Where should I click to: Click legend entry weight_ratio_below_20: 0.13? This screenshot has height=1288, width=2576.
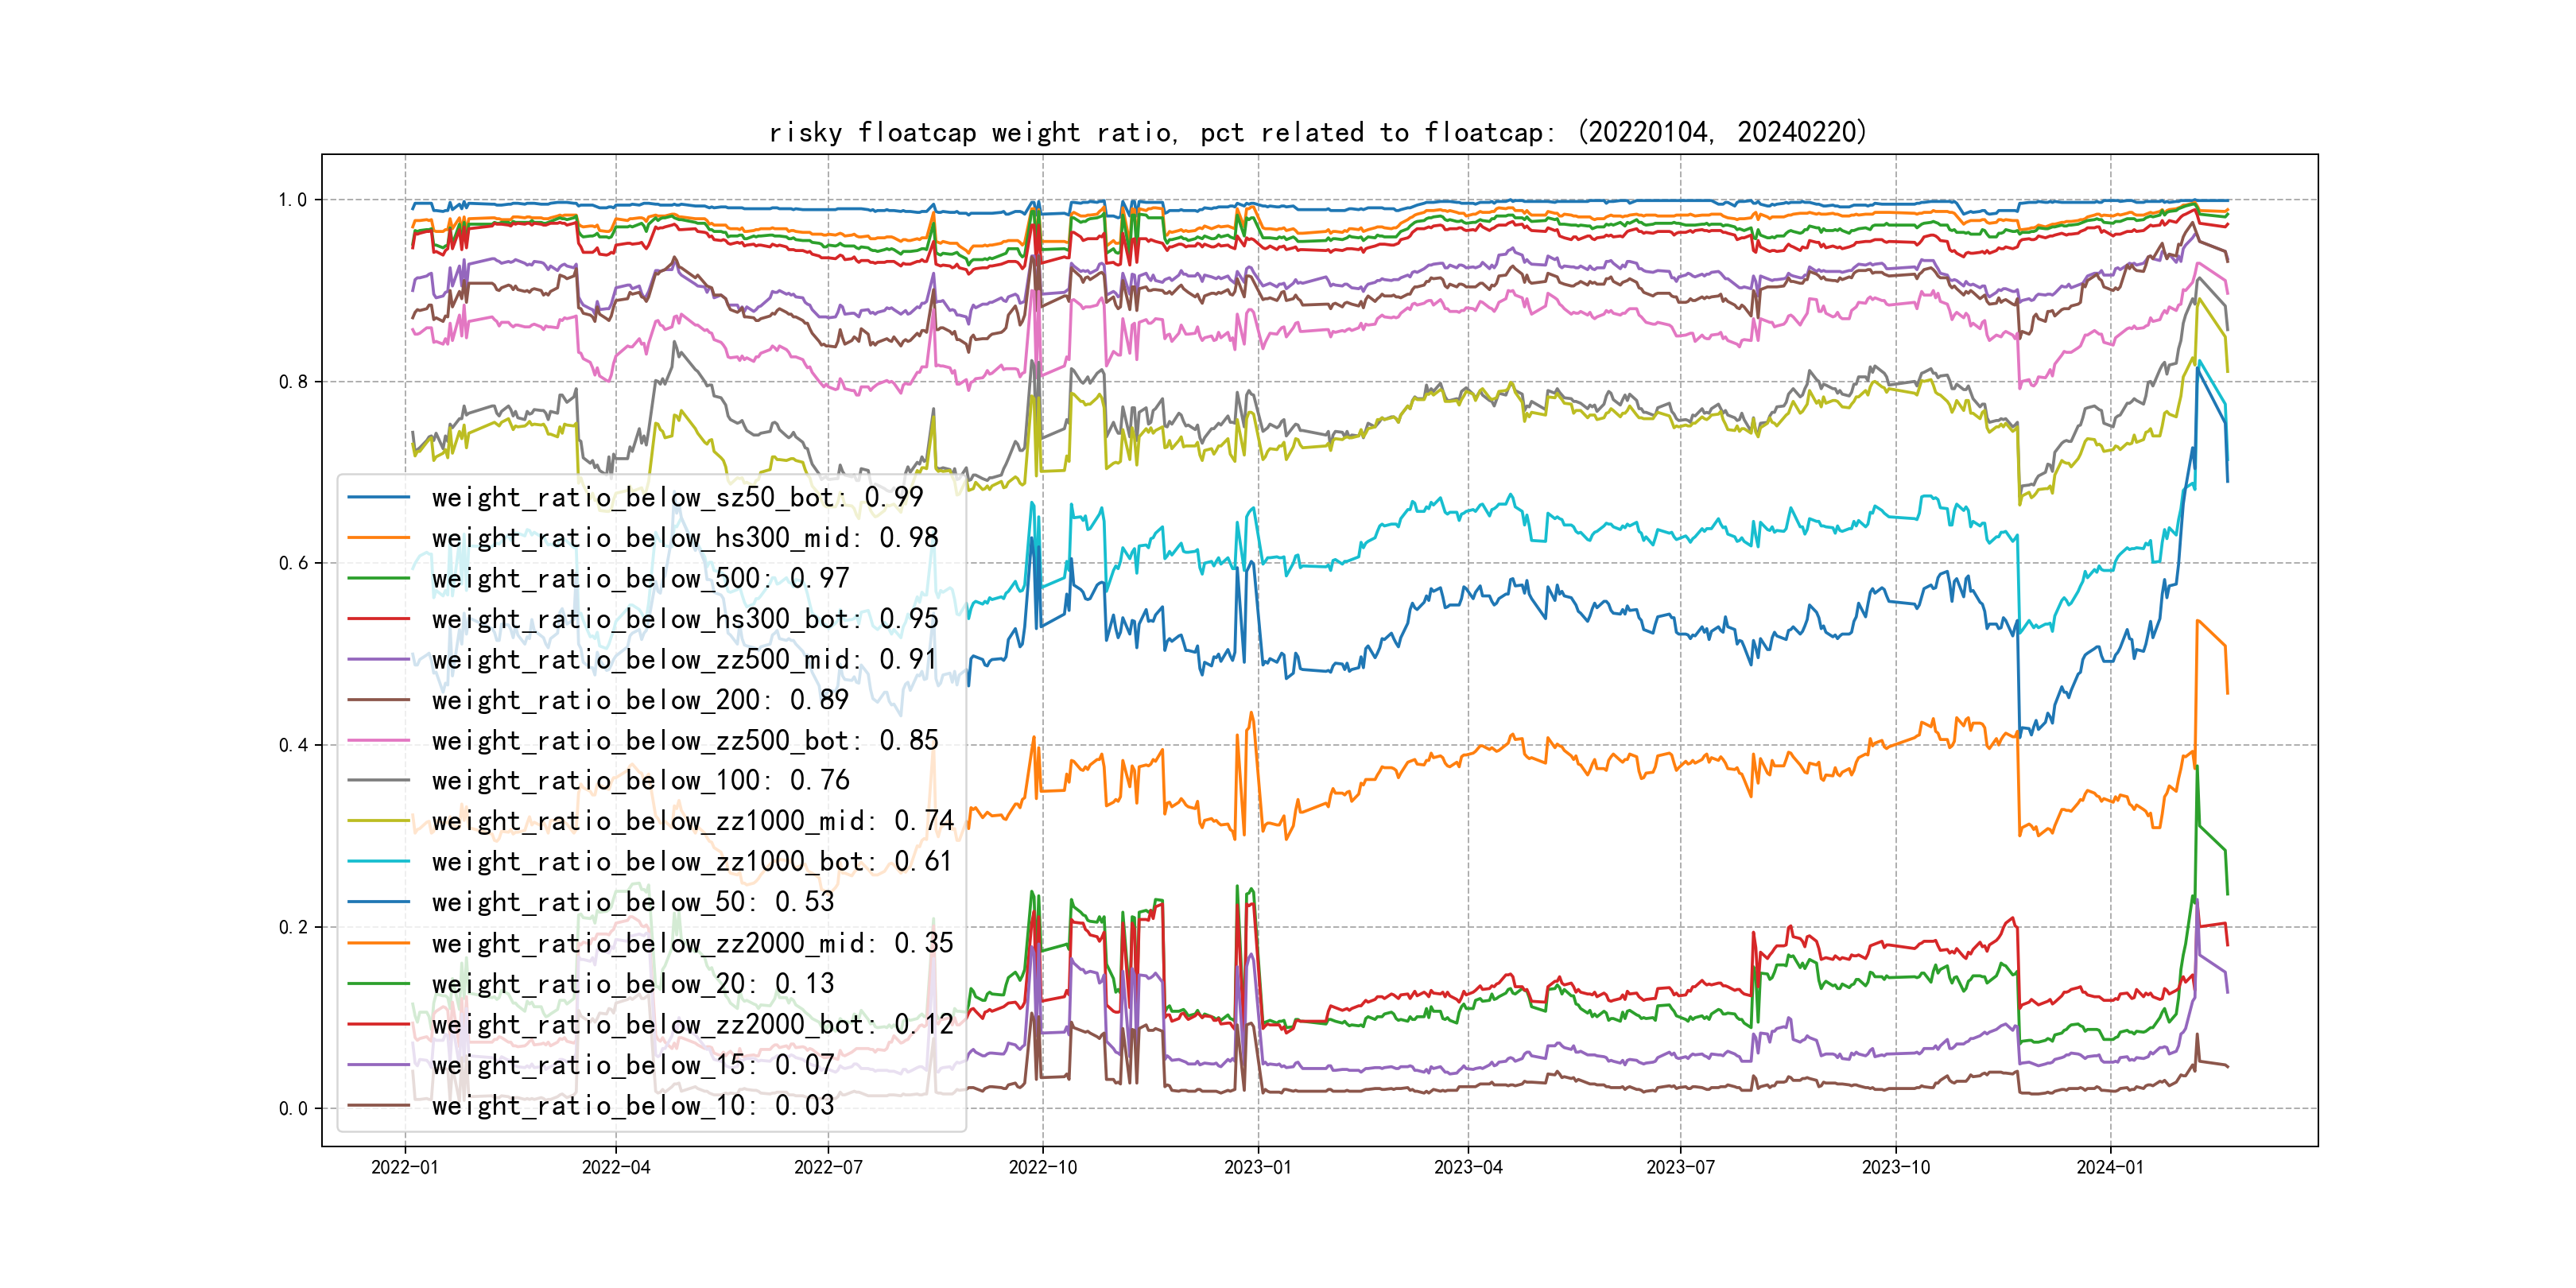[x=632, y=984]
